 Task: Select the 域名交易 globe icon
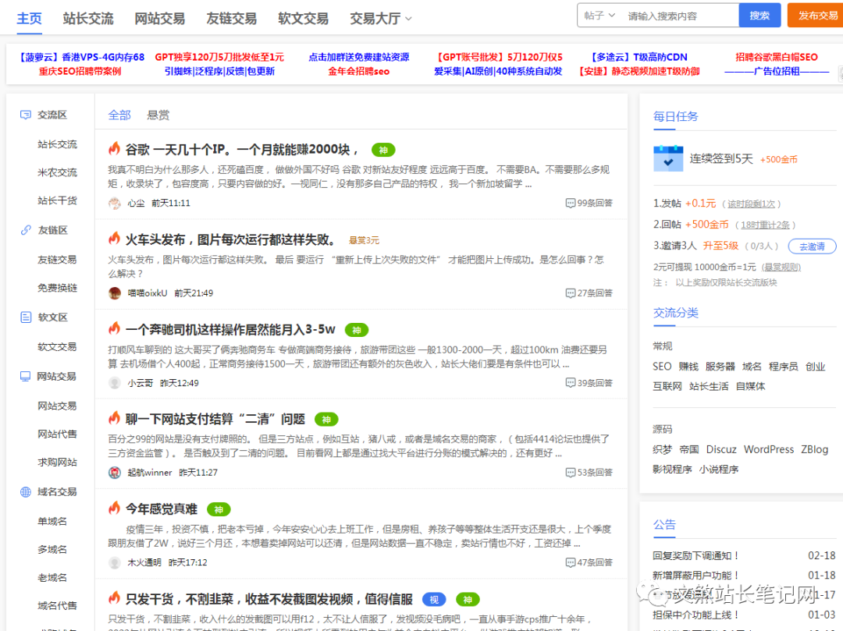pos(24,491)
